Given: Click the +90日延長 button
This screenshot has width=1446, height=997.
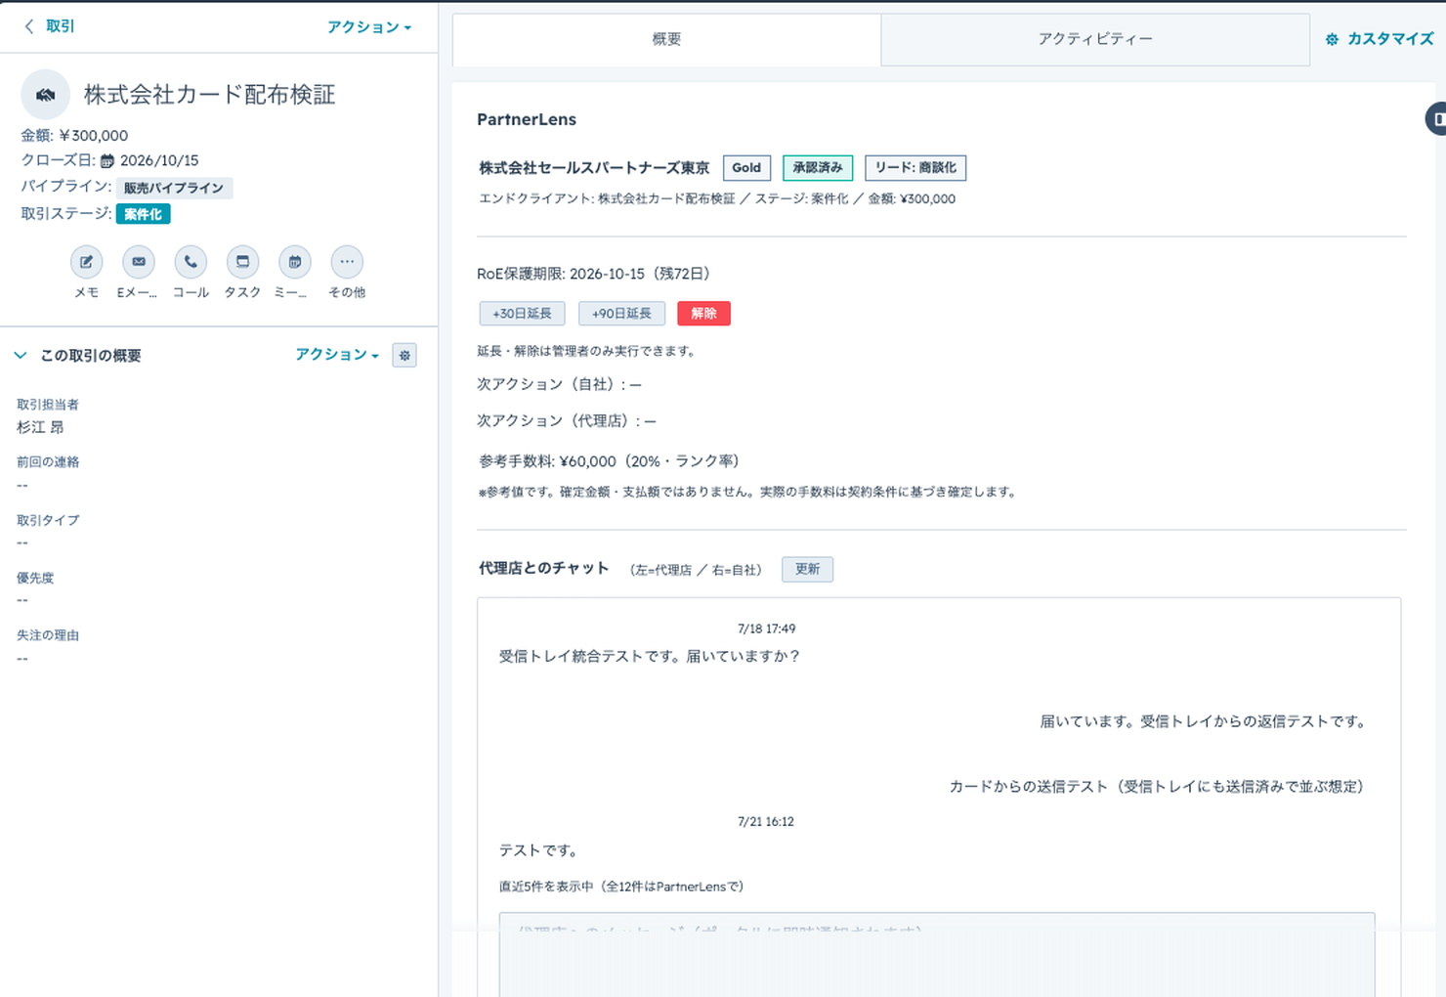Looking at the screenshot, I should point(621,314).
